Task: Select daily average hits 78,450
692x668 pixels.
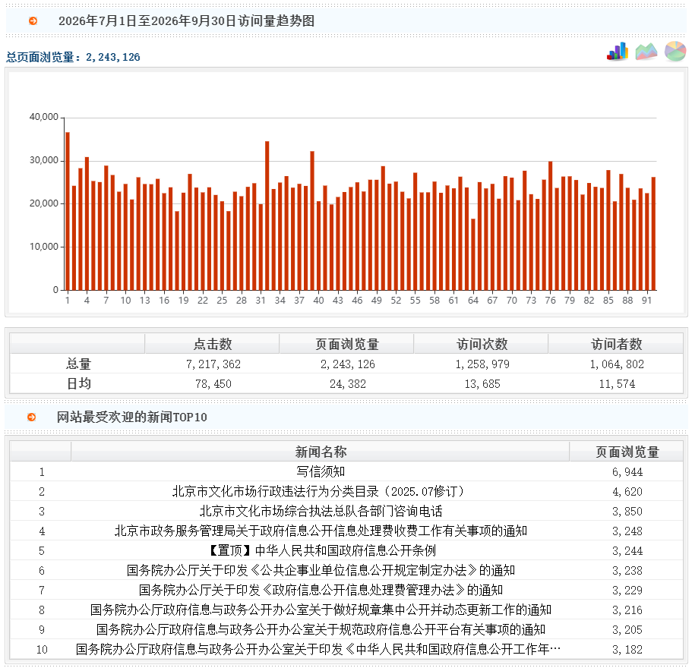Action: [x=213, y=384]
